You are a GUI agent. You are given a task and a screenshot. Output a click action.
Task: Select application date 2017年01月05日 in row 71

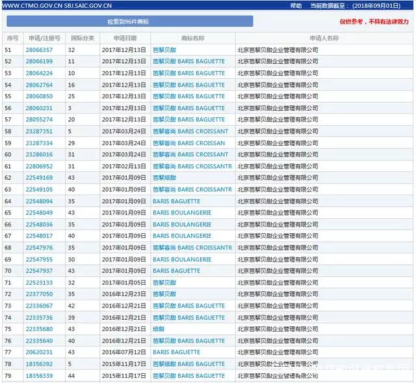tap(124, 283)
